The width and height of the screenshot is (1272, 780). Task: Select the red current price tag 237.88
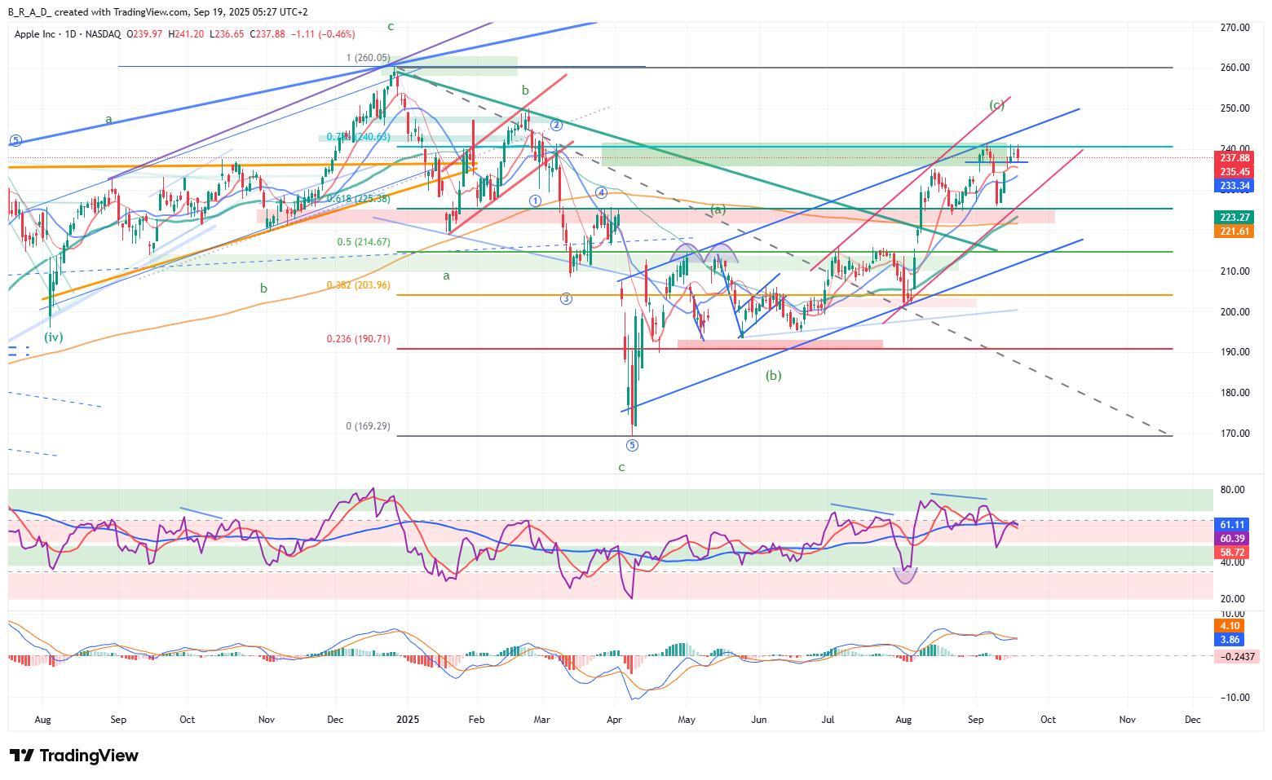click(1235, 158)
